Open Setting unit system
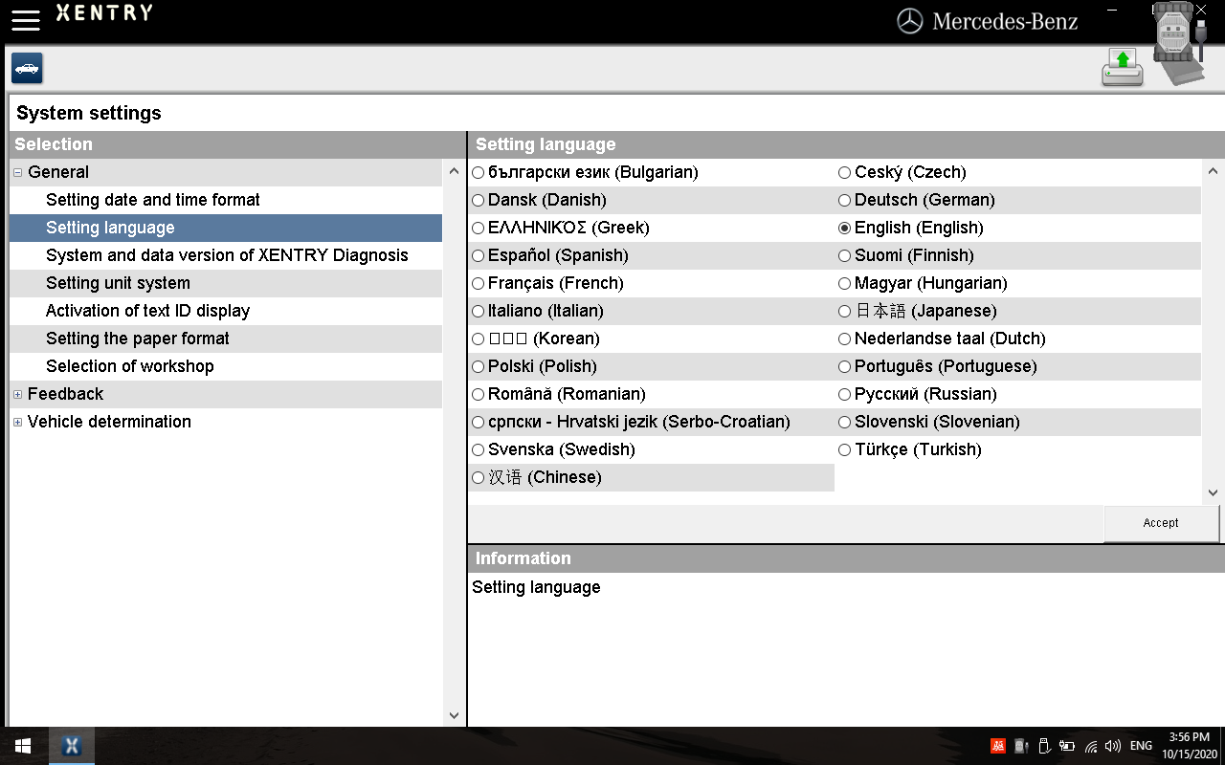Viewport: 1225px width, 765px height. click(226, 283)
